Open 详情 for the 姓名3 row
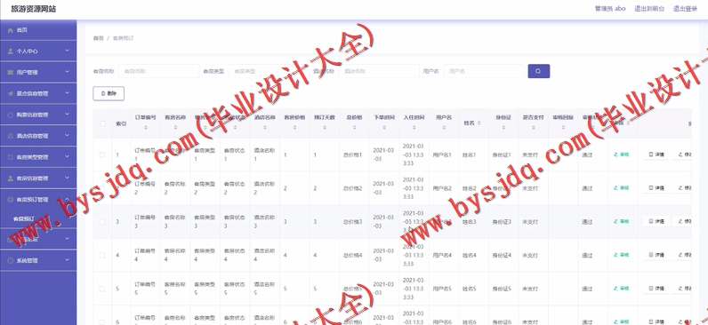This screenshot has height=325, width=708. (656, 221)
